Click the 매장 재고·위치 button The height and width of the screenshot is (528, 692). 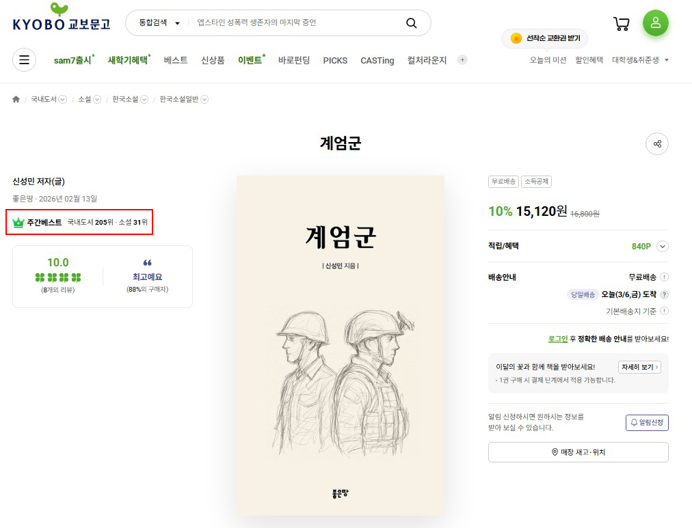[x=578, y=452]
